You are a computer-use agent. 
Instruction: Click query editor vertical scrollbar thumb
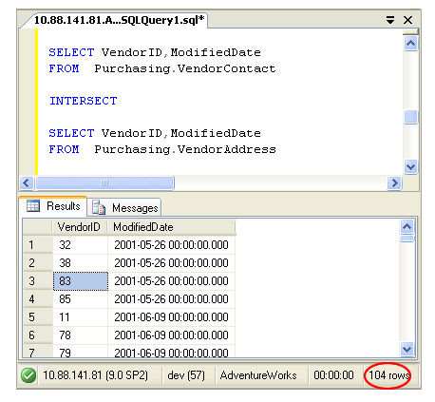pos(410,117)
